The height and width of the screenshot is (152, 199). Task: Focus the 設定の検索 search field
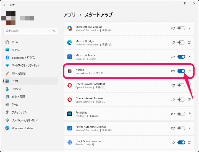coord(31,31)
